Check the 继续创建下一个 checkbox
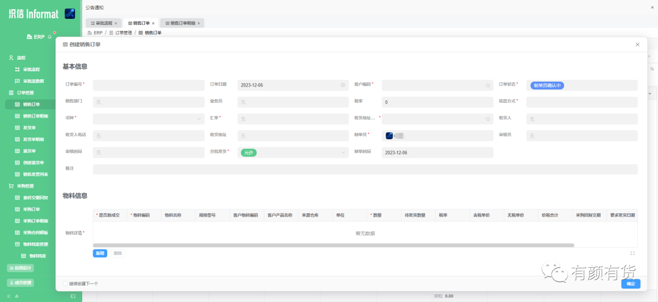This screenshot has height=302, width=658. point(65,283)
